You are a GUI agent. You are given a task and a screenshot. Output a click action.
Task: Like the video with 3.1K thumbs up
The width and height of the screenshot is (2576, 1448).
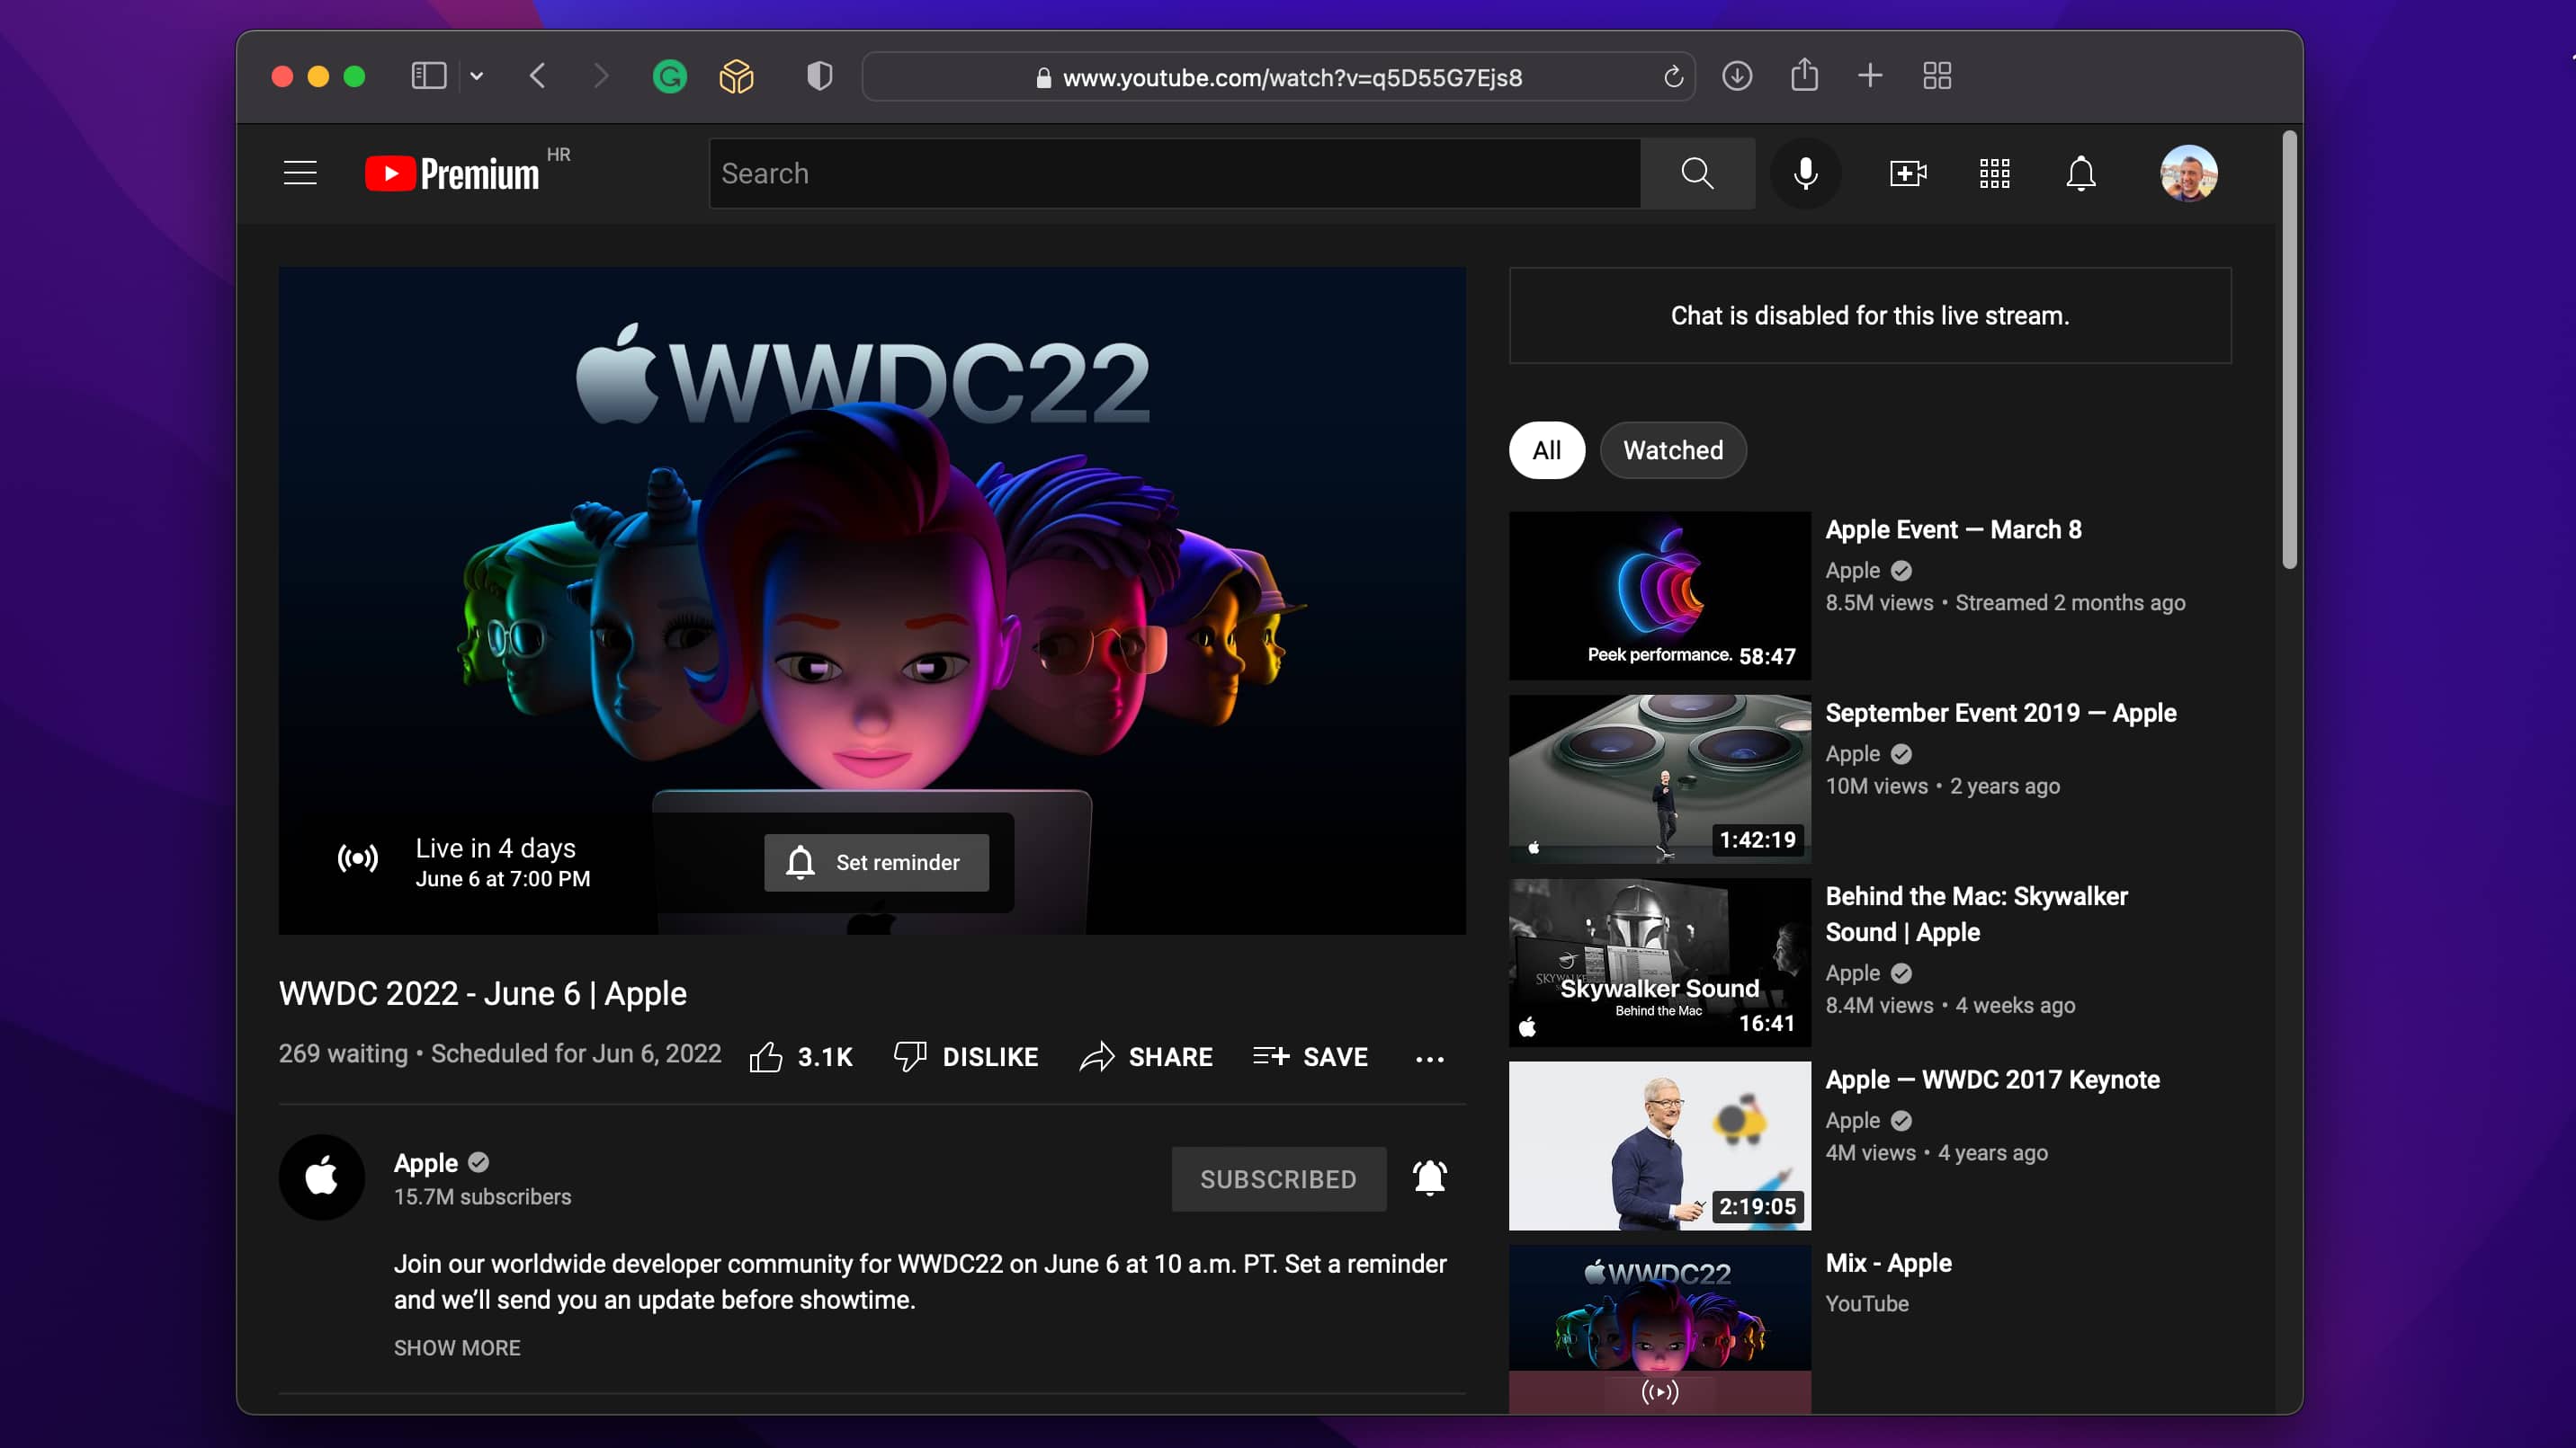pyautogui.click(x=801, y=1056)
